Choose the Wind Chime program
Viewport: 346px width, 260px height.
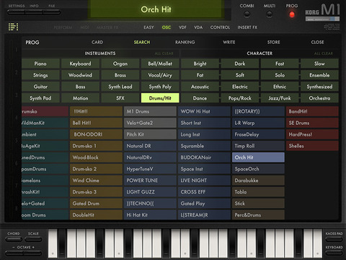(96, 181)
